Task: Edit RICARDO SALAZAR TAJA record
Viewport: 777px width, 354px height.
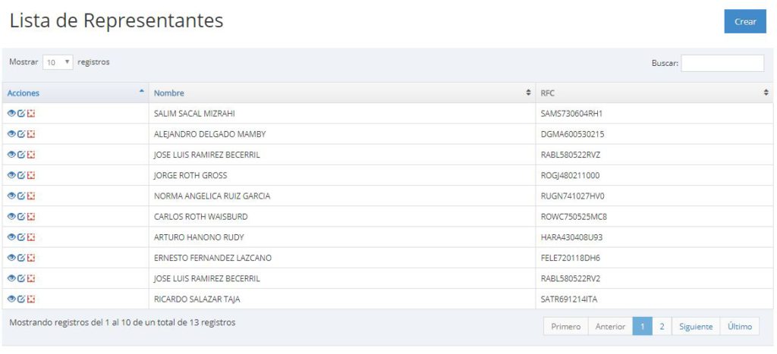Action: pos(21,299)
